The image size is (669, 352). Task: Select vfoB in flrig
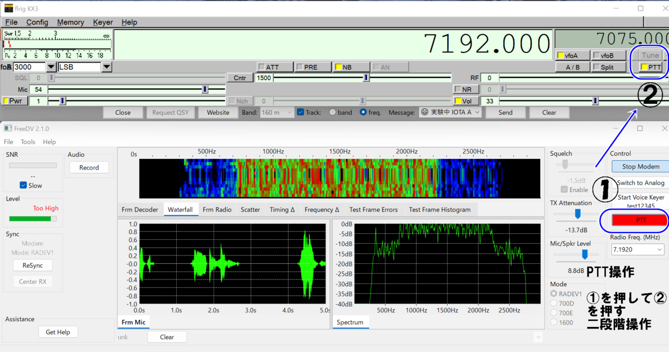click(x=609, y=56)
